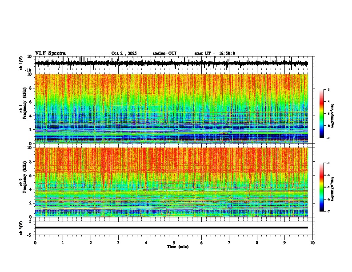
Task: Click the "VLF Spectra" plot title
Action: [x=50, y=53]
